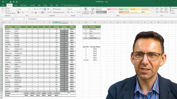Switch to the Page Layout tab

coord(24,5)
